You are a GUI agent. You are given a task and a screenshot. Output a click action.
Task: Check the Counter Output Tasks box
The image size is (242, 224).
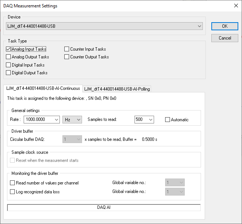pyautogui.click(x=67, y=57)
